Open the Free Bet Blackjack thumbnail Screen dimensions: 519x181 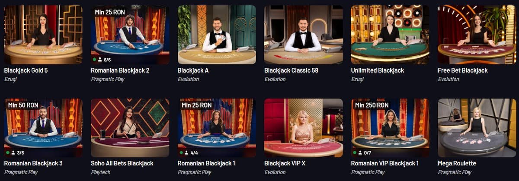pos(477,35)
